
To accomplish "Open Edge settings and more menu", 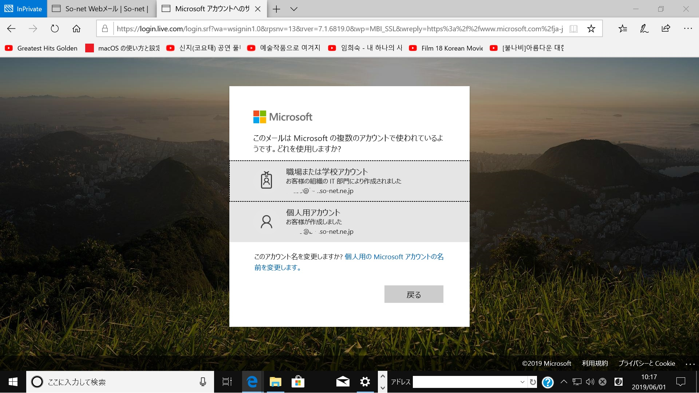I will [x=688, y=29].
